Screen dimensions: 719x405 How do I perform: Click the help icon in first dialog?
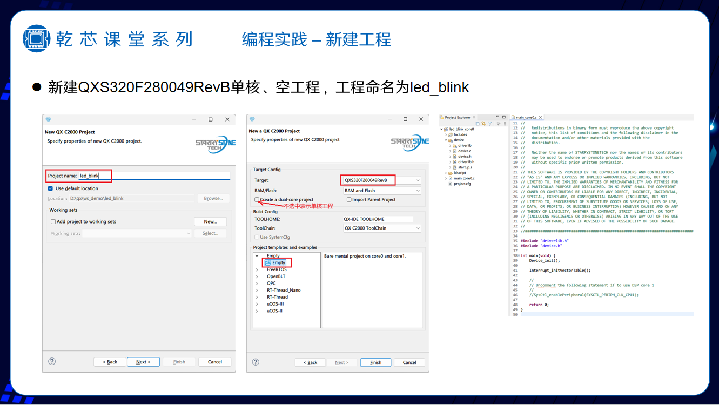point(52,362)
